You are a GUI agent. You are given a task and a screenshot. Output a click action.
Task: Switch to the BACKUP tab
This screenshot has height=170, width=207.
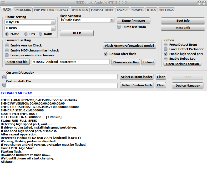(123, 10)
